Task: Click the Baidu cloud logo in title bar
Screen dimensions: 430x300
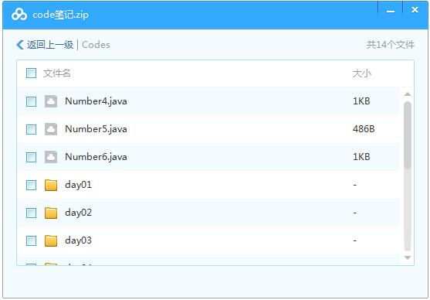Action: 19,14
